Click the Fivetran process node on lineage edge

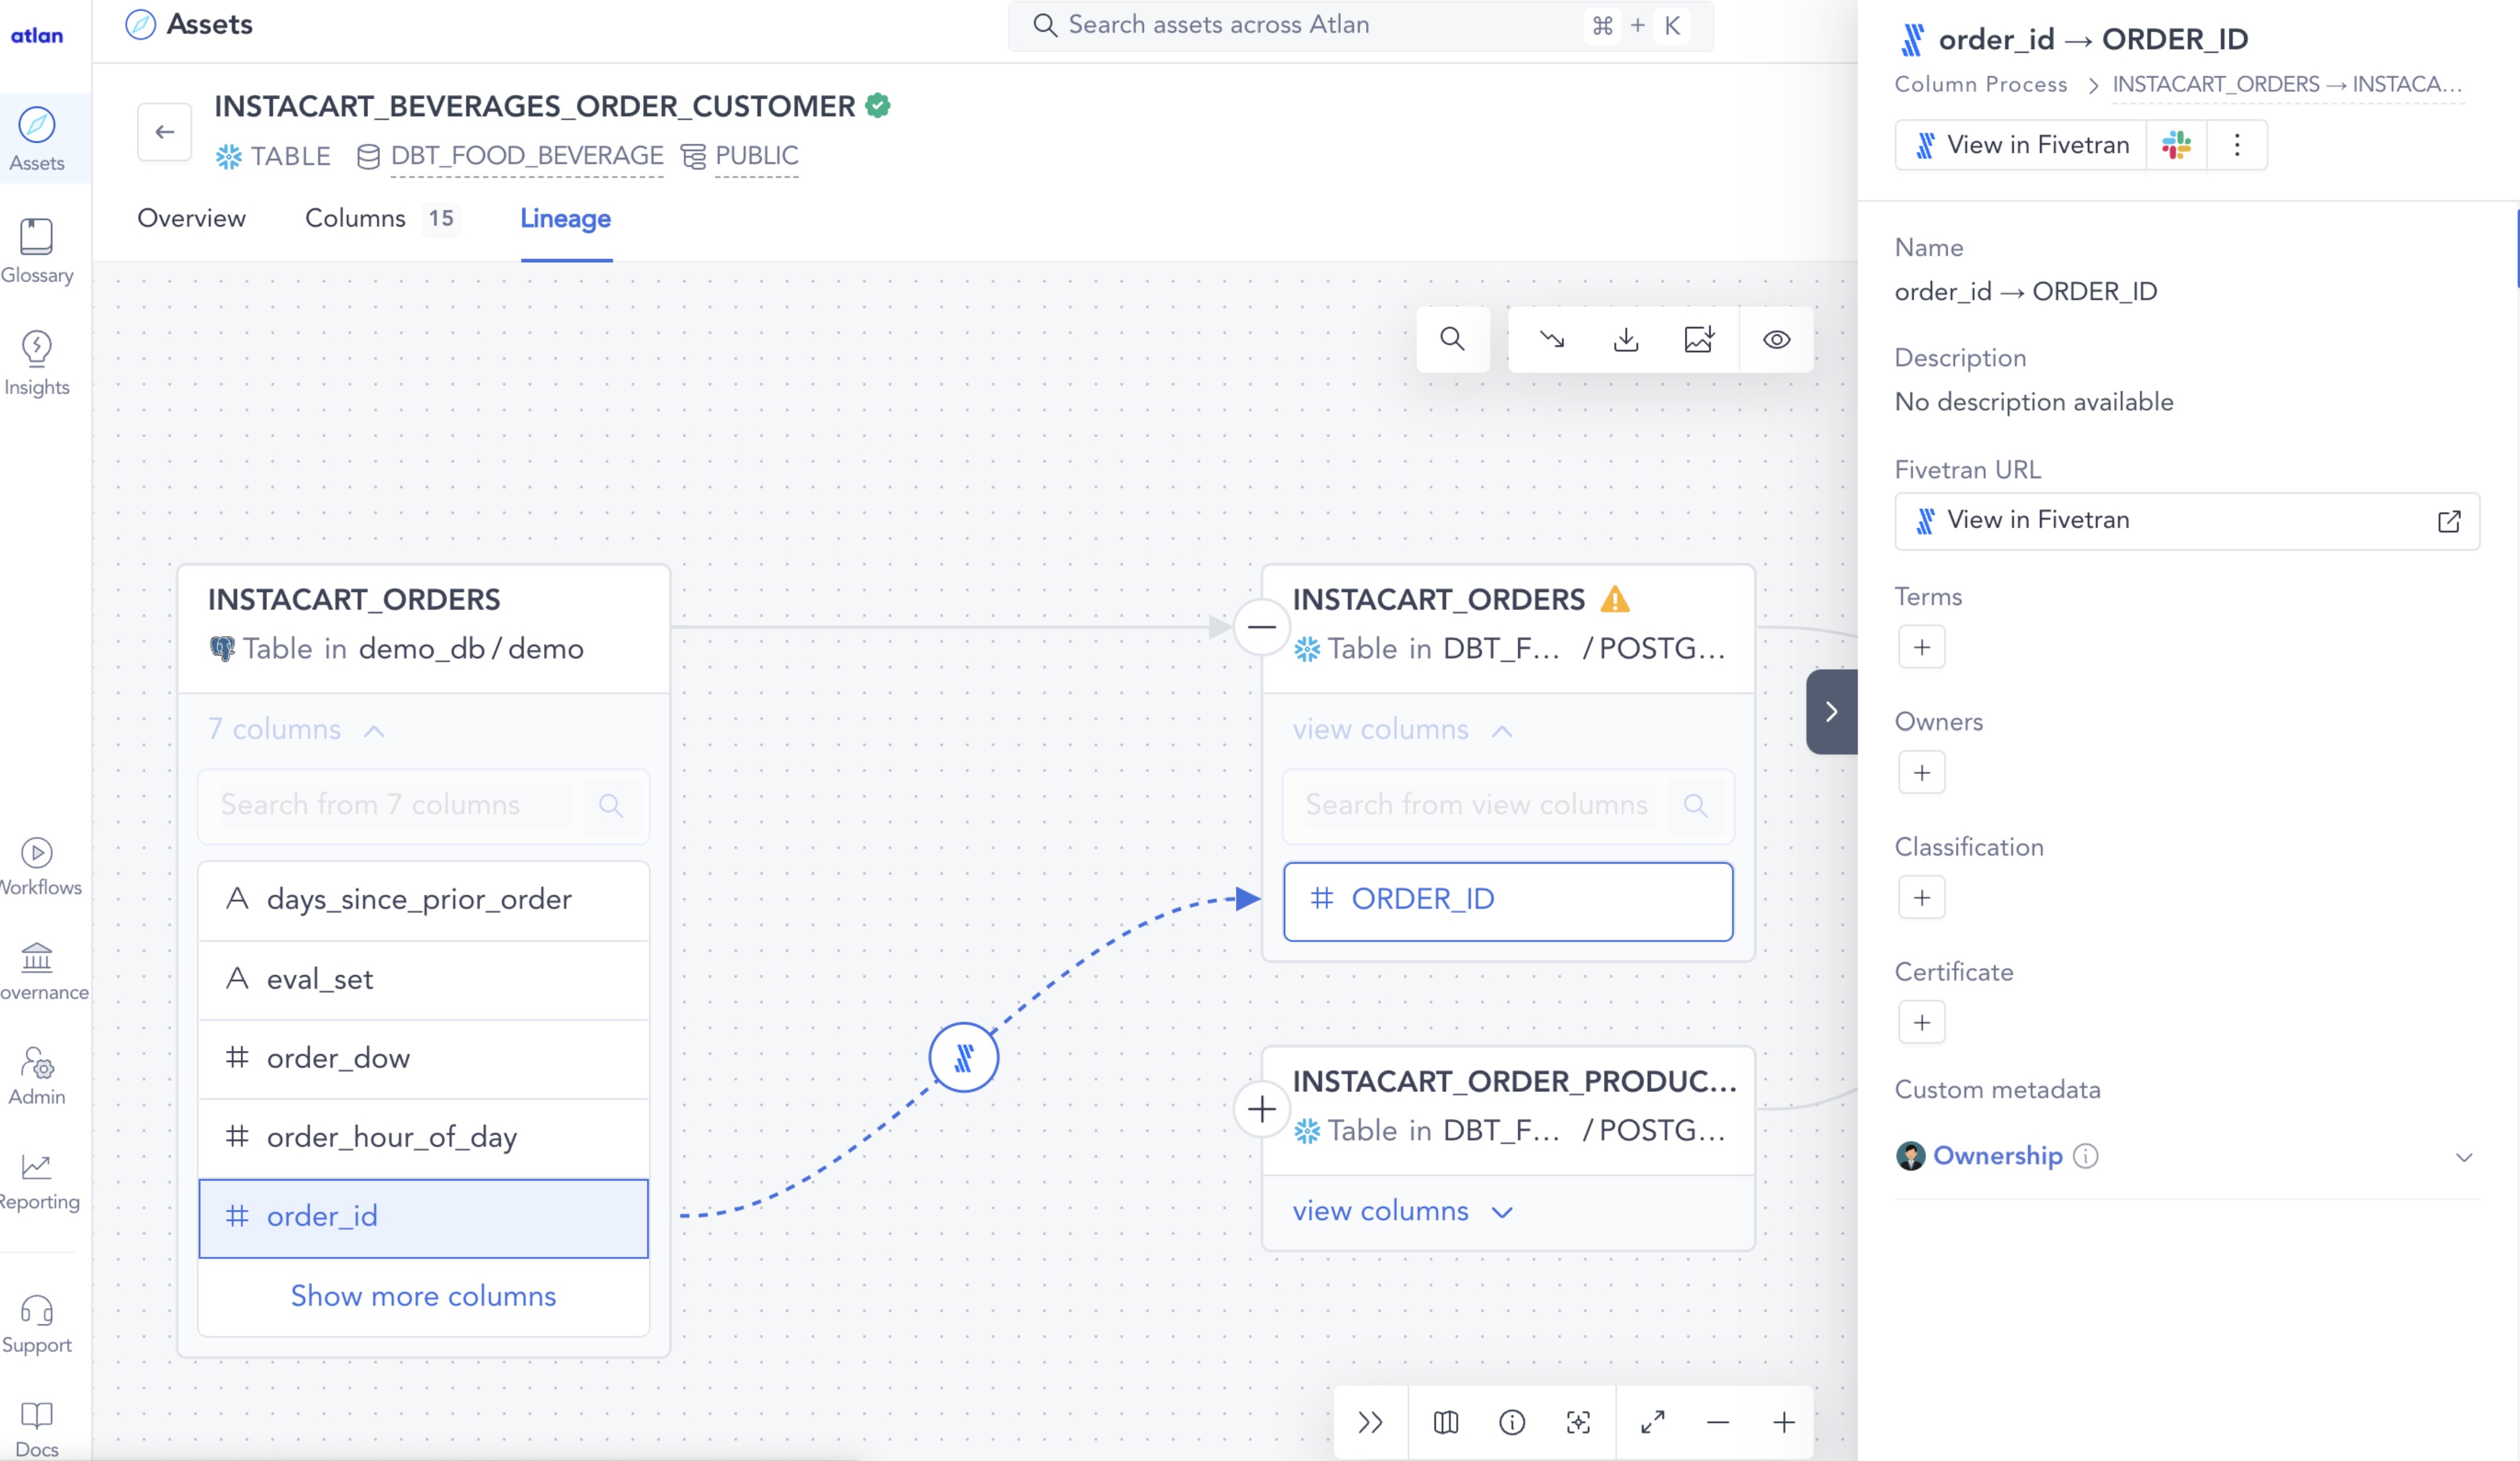point(963,1057)
